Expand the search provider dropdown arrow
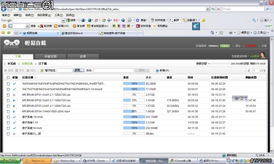The width and height of the screenshot is (274, 164). pos(271,9)
